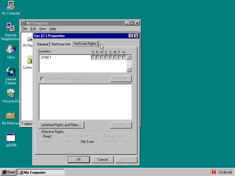Click Cancel in the Properties dialog
Screen dimensions: 235x176
103,160
